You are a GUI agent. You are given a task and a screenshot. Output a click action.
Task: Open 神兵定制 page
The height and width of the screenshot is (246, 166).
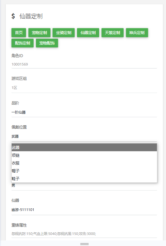point(137,33)
